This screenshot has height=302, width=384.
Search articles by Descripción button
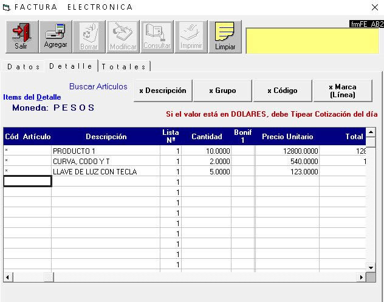pyautogui.click(x=162, y=91)
